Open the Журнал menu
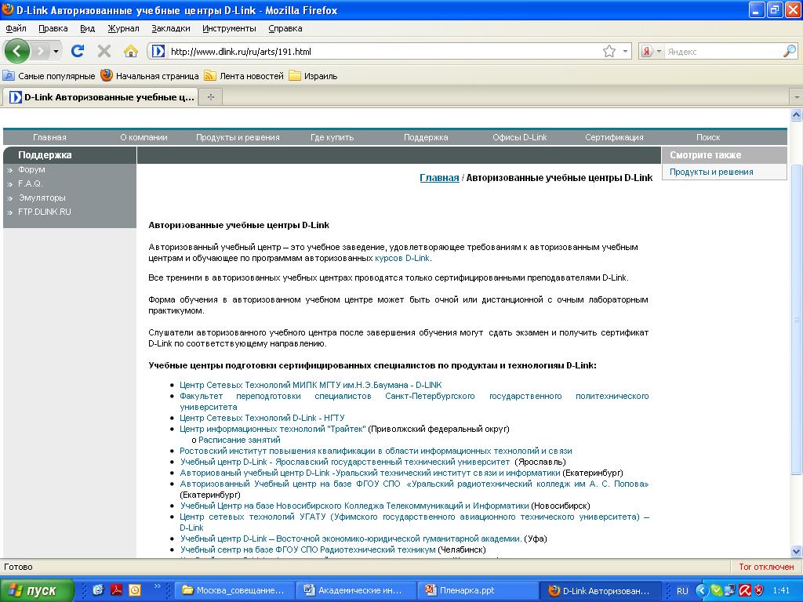This screenshot has height=602, width=803. click(x=123, y=29)
